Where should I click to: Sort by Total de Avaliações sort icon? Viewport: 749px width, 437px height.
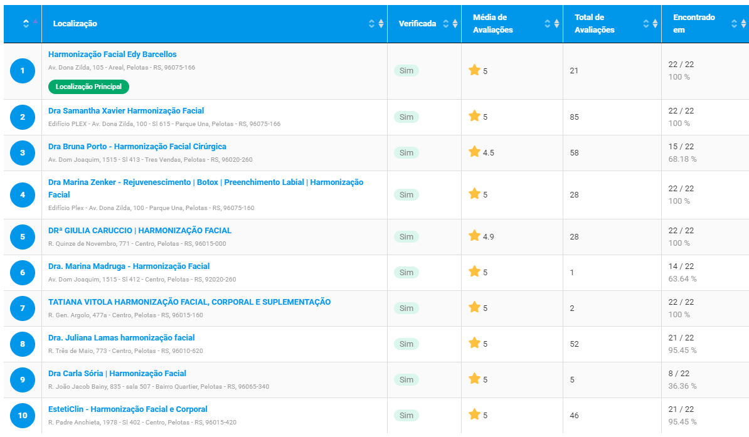point(650,23)
